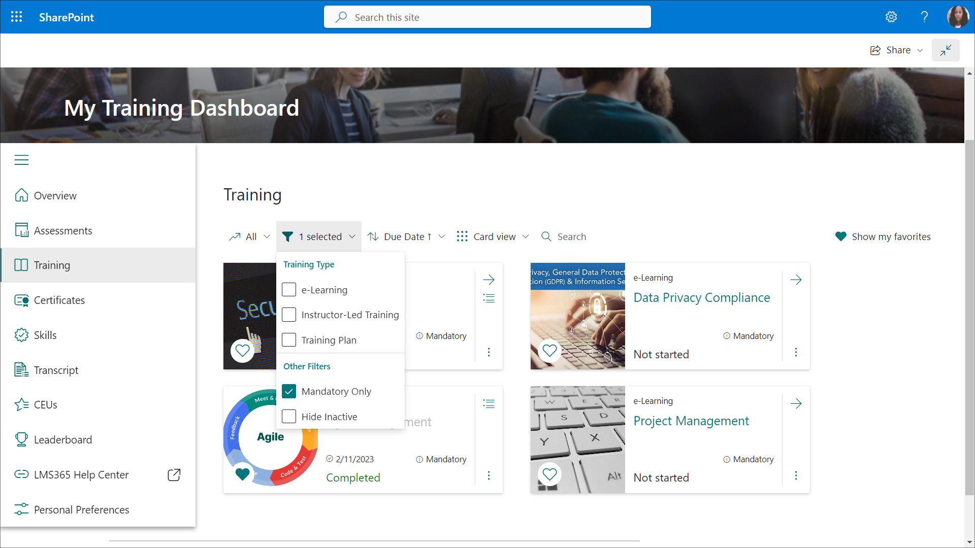Collapse the hamburger navigation menu

(x=21, y=160)
